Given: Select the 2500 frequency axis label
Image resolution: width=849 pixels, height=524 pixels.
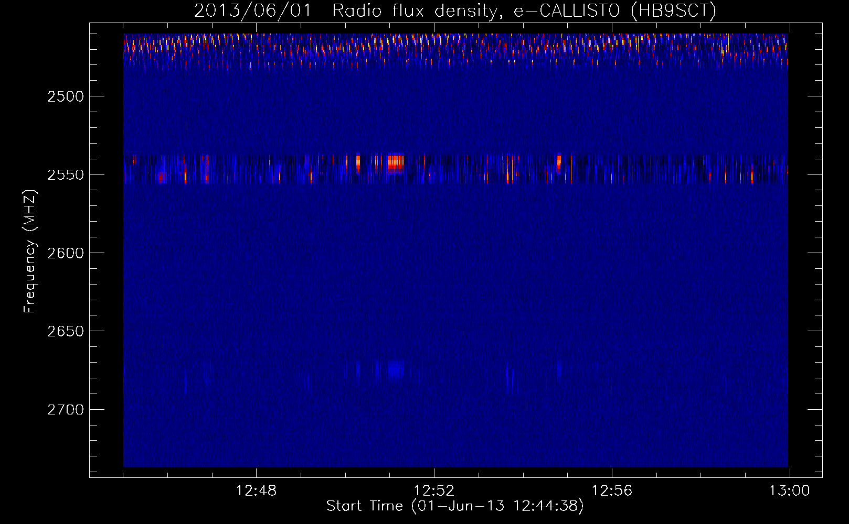Looking at the screenshot, I should 66,96.
